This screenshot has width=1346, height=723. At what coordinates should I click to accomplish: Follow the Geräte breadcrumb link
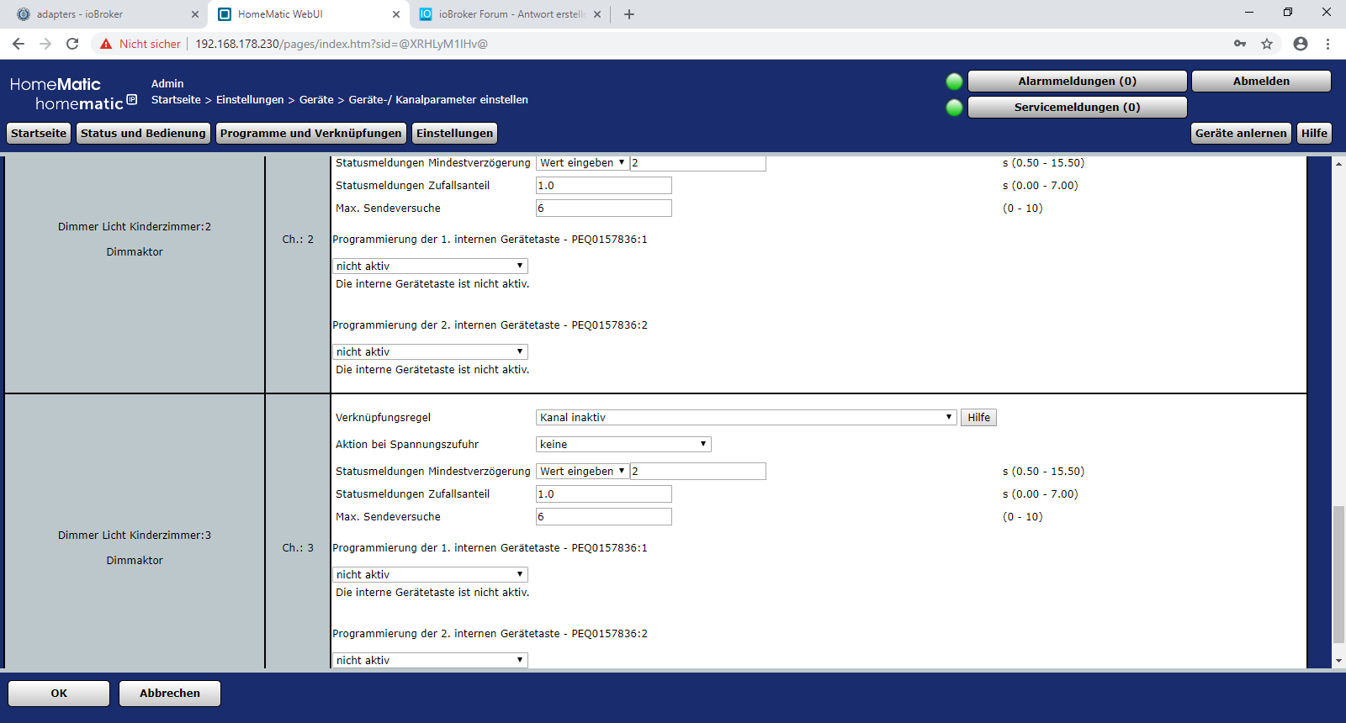point(316,100)
